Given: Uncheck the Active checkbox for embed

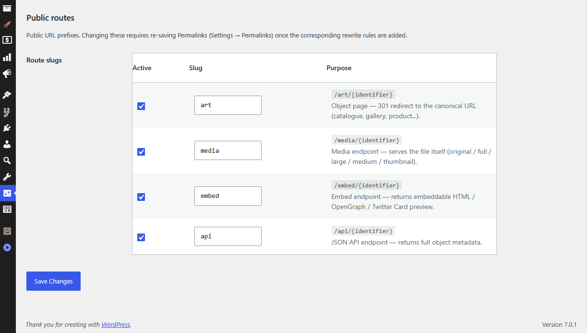Looking at the screenshot, I should (x=141, y=197).
